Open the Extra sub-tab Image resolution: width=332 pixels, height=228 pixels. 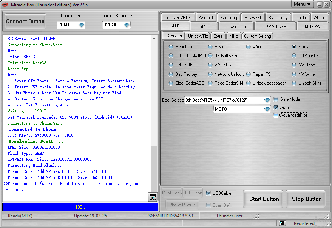tap(218, 36)
